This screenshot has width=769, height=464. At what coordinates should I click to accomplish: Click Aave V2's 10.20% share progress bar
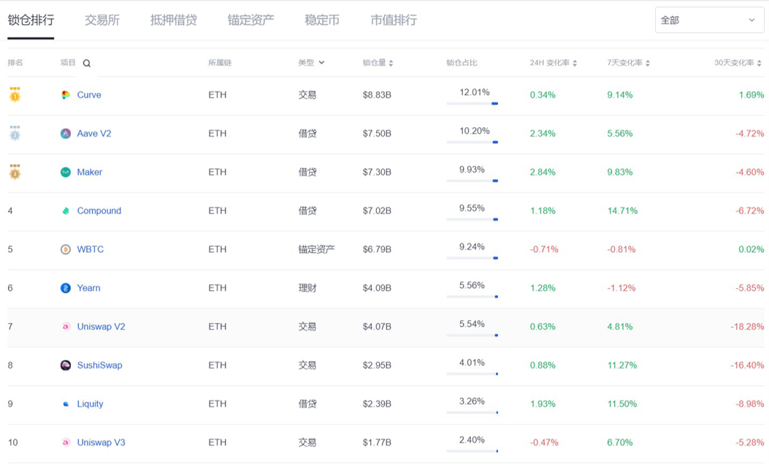point(473,142)
